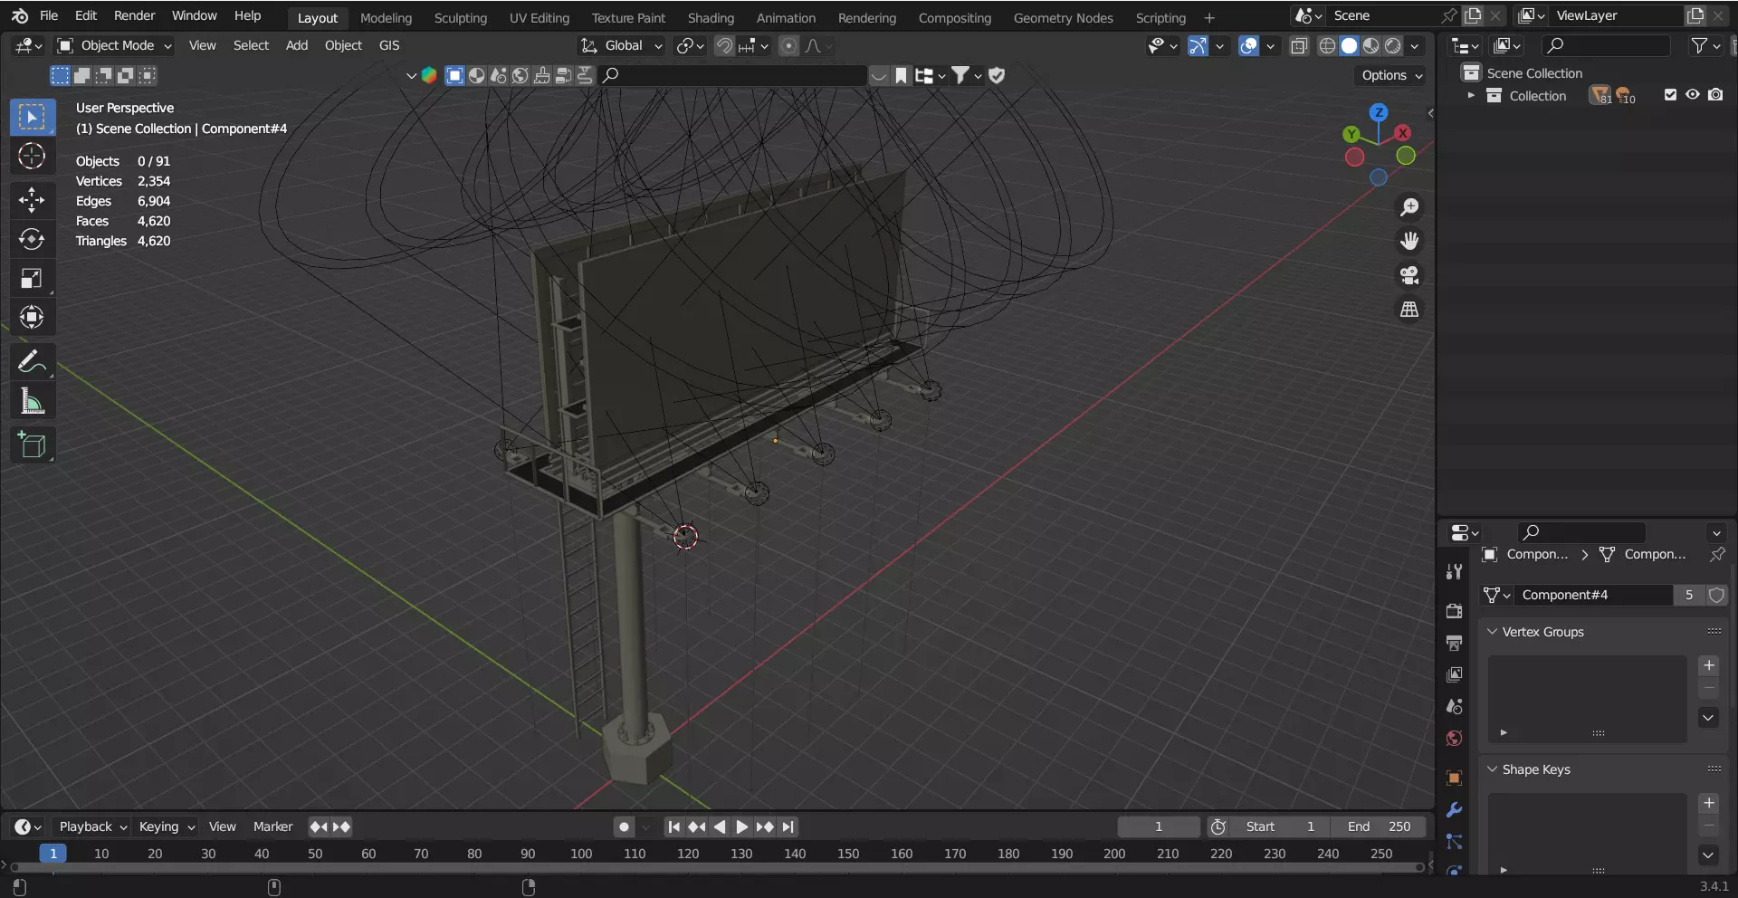Uncheck Collection exclude checkbox
Viewport: 1738px width, 898px height.
[x=1670, y=95]
